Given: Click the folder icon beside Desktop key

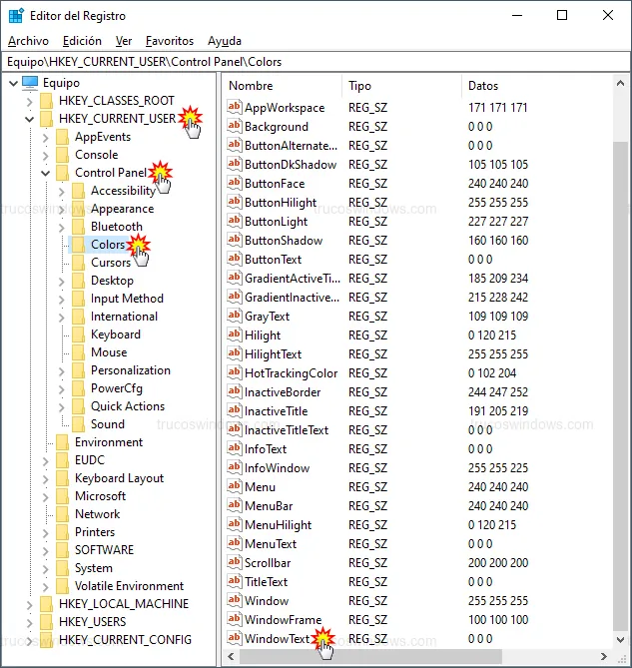Looking at the screenshot, I should (78, 281).
